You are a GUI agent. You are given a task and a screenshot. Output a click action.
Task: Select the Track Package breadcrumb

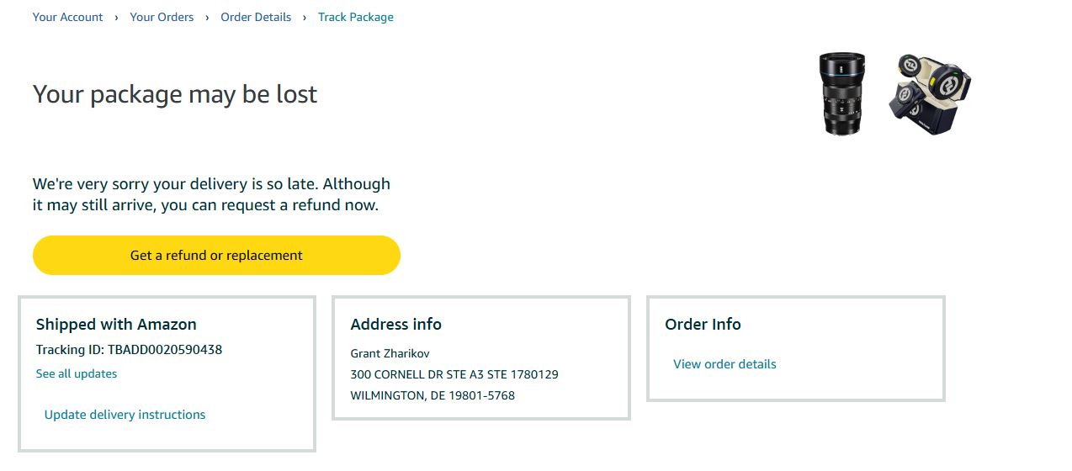(x=356, y=17)
